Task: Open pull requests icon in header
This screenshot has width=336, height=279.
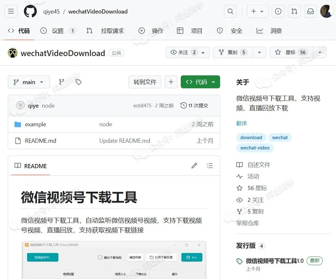Action: tap(294, 11)
